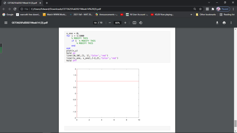Click the 'plot(x,y)' code line

coord(72,51)
